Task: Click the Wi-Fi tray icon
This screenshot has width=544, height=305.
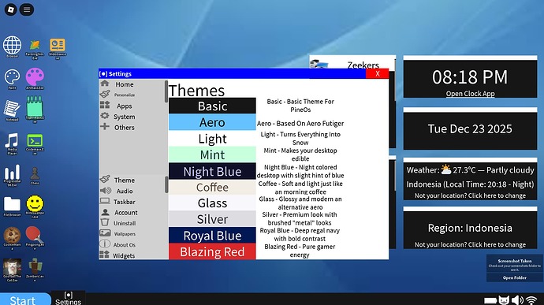Action: click(531, 300)
